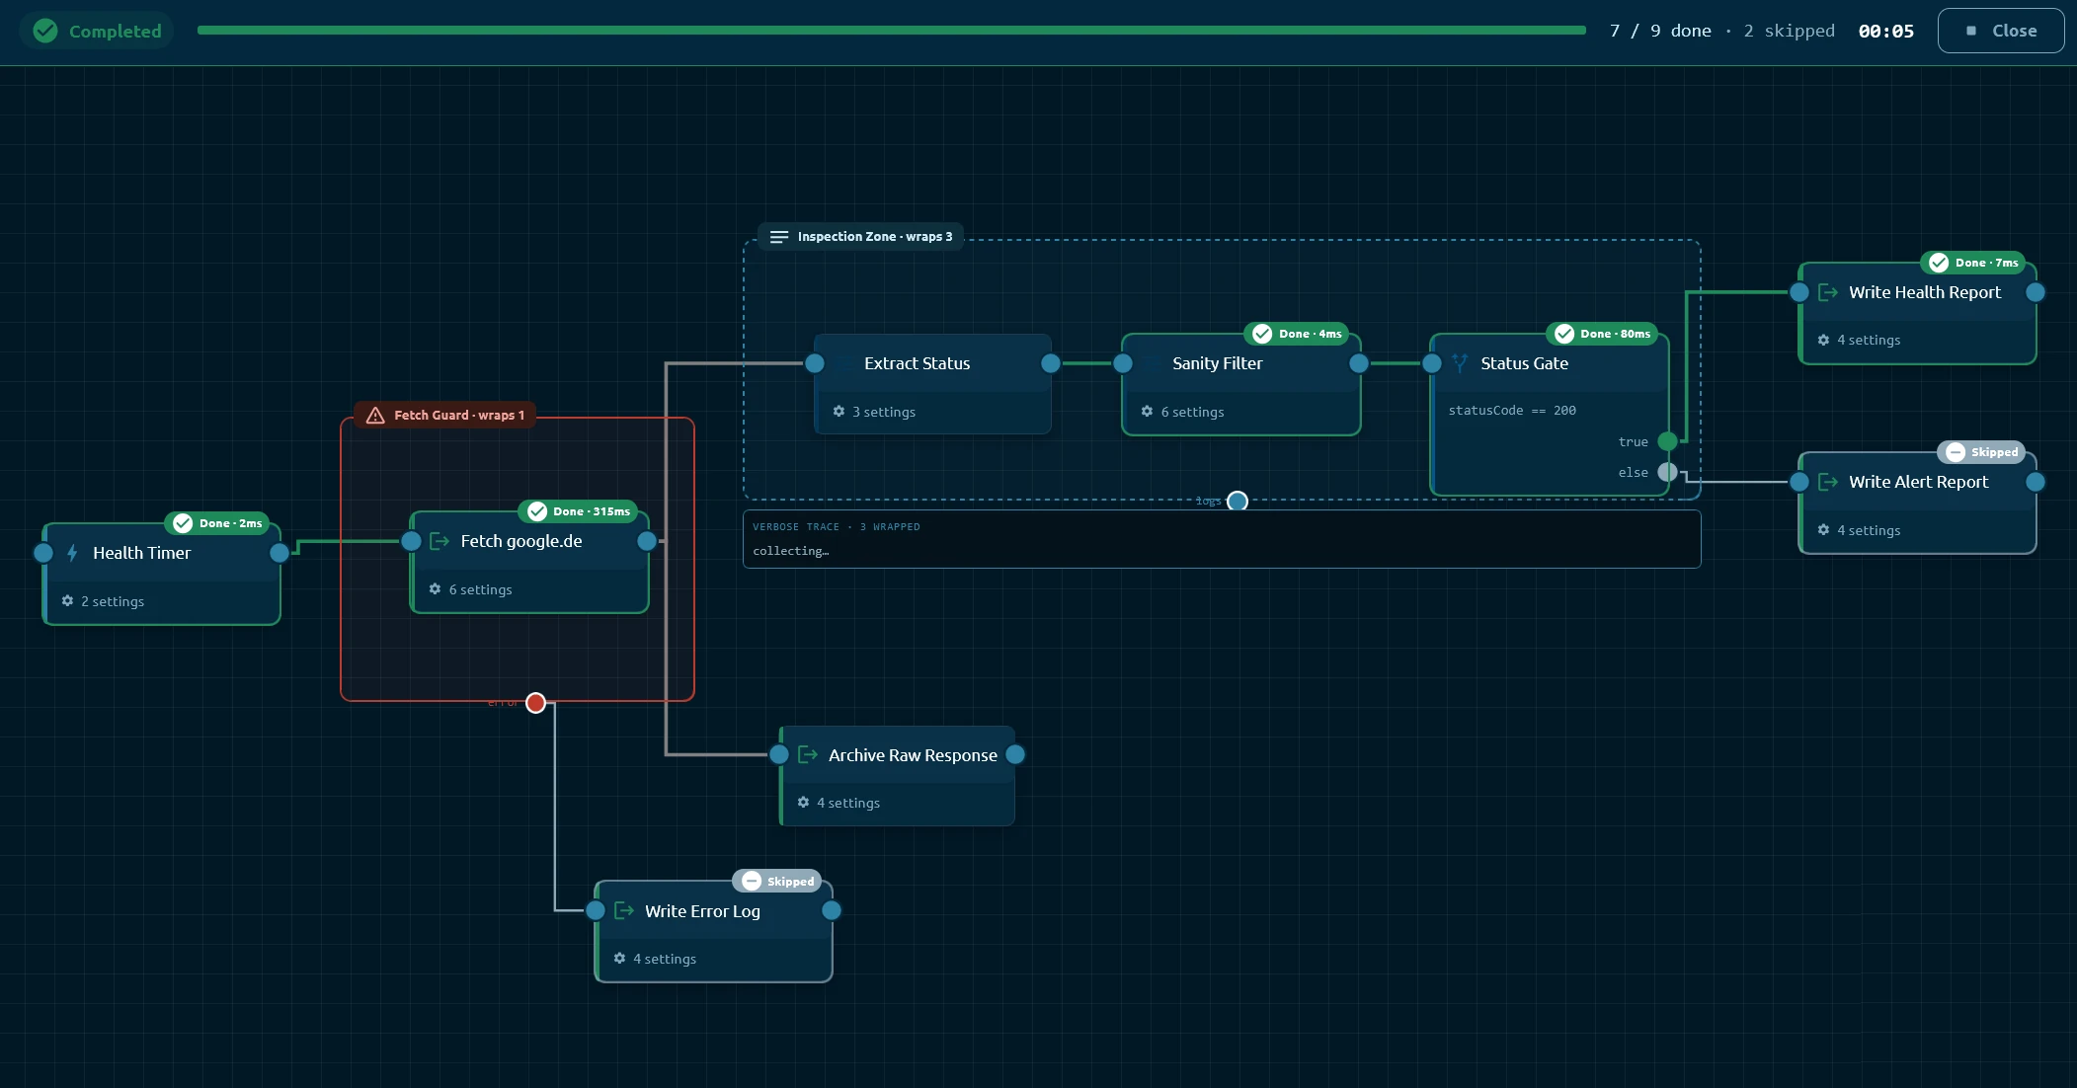This screenshot has width=2077, height=1088.
Task: Click the Fetch google.de arrow icon
Action: 439,541
